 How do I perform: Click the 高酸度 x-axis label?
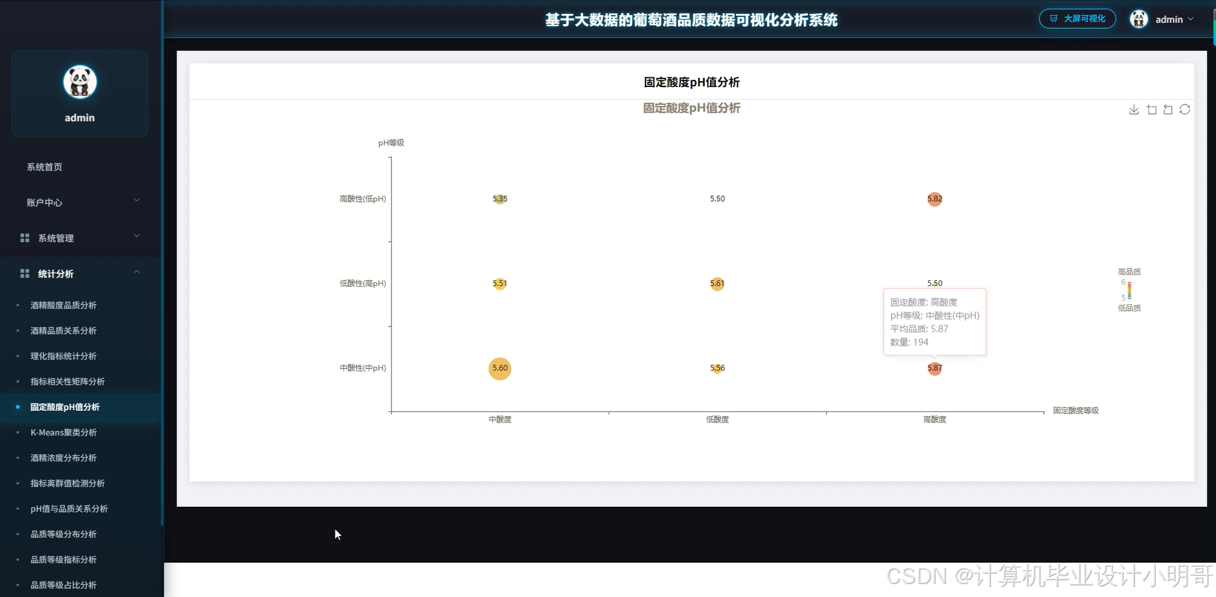(934, 420)
